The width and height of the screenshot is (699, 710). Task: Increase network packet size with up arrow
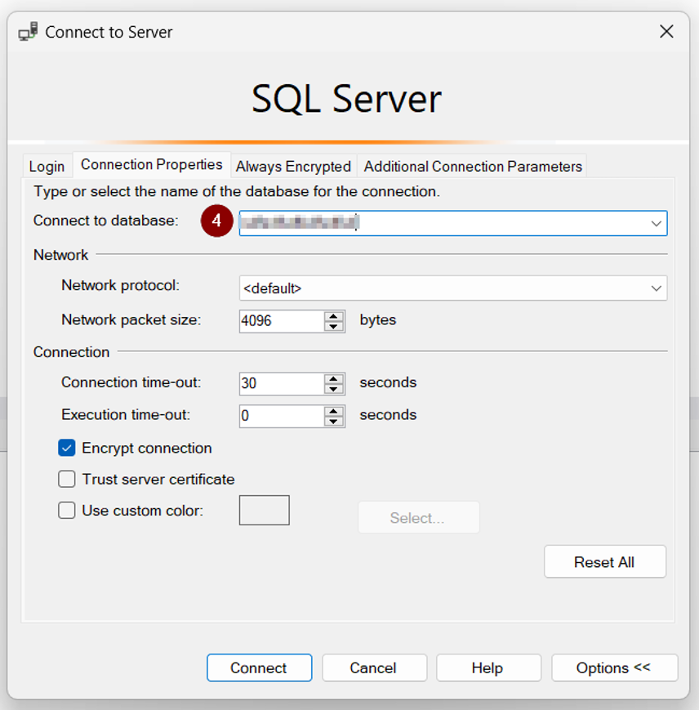pyautogui.click(x=333, y=315)
